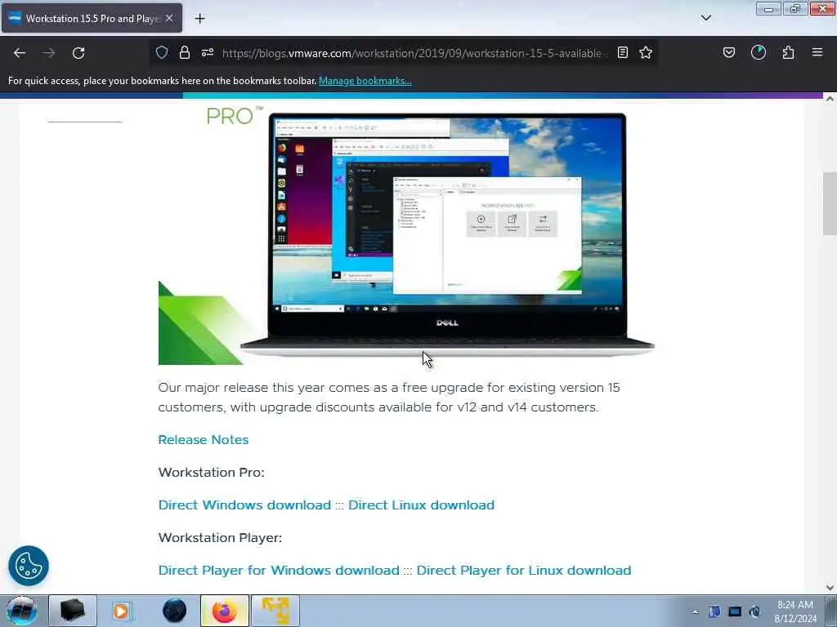Bookmark this page with the star
Screen dimensions: 837x627
(646, 52)
